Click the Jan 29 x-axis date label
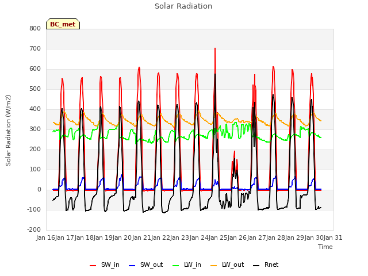Image resolution: width=368 pixels, height=276 pixels. click(295, 237)
